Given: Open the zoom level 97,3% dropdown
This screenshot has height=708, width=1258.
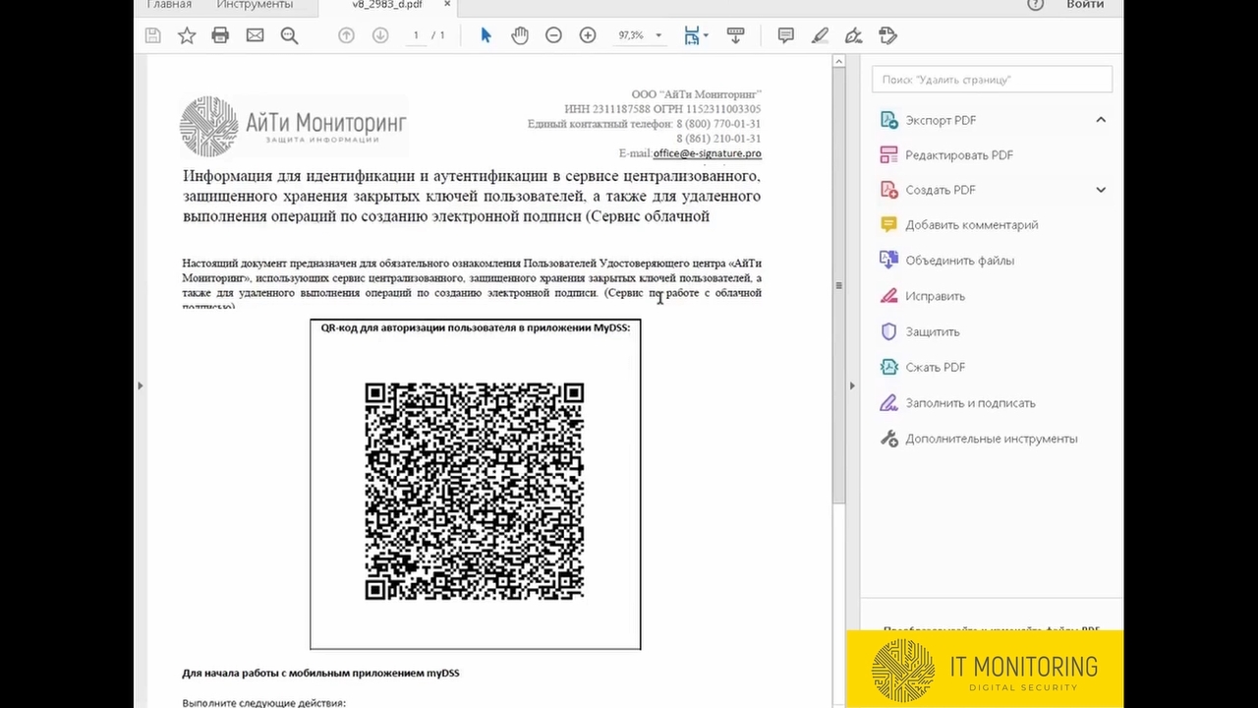Looking at the screenshot, I should [658, 35].
